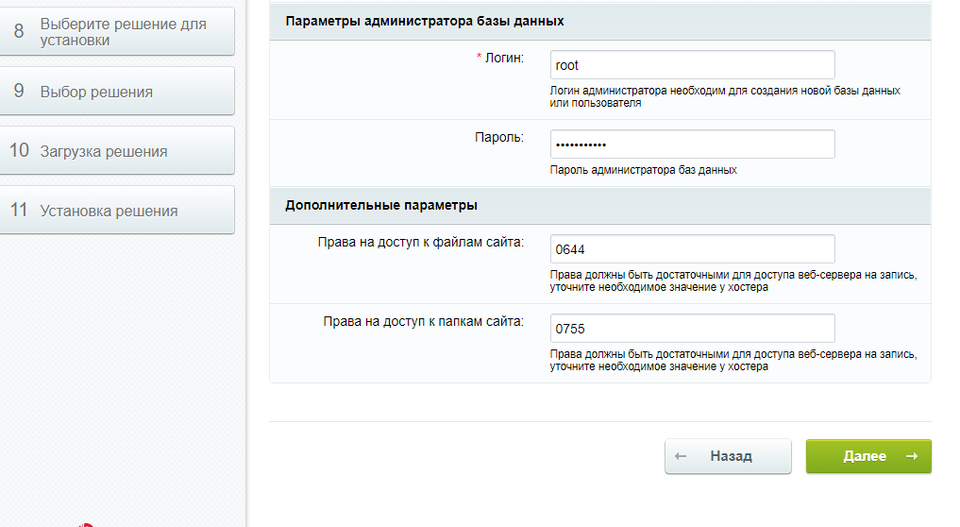The height and width of the screenshot is (527, 960).
Task: Click the red required asterisk beside Логин
Action: click(480, 59)
